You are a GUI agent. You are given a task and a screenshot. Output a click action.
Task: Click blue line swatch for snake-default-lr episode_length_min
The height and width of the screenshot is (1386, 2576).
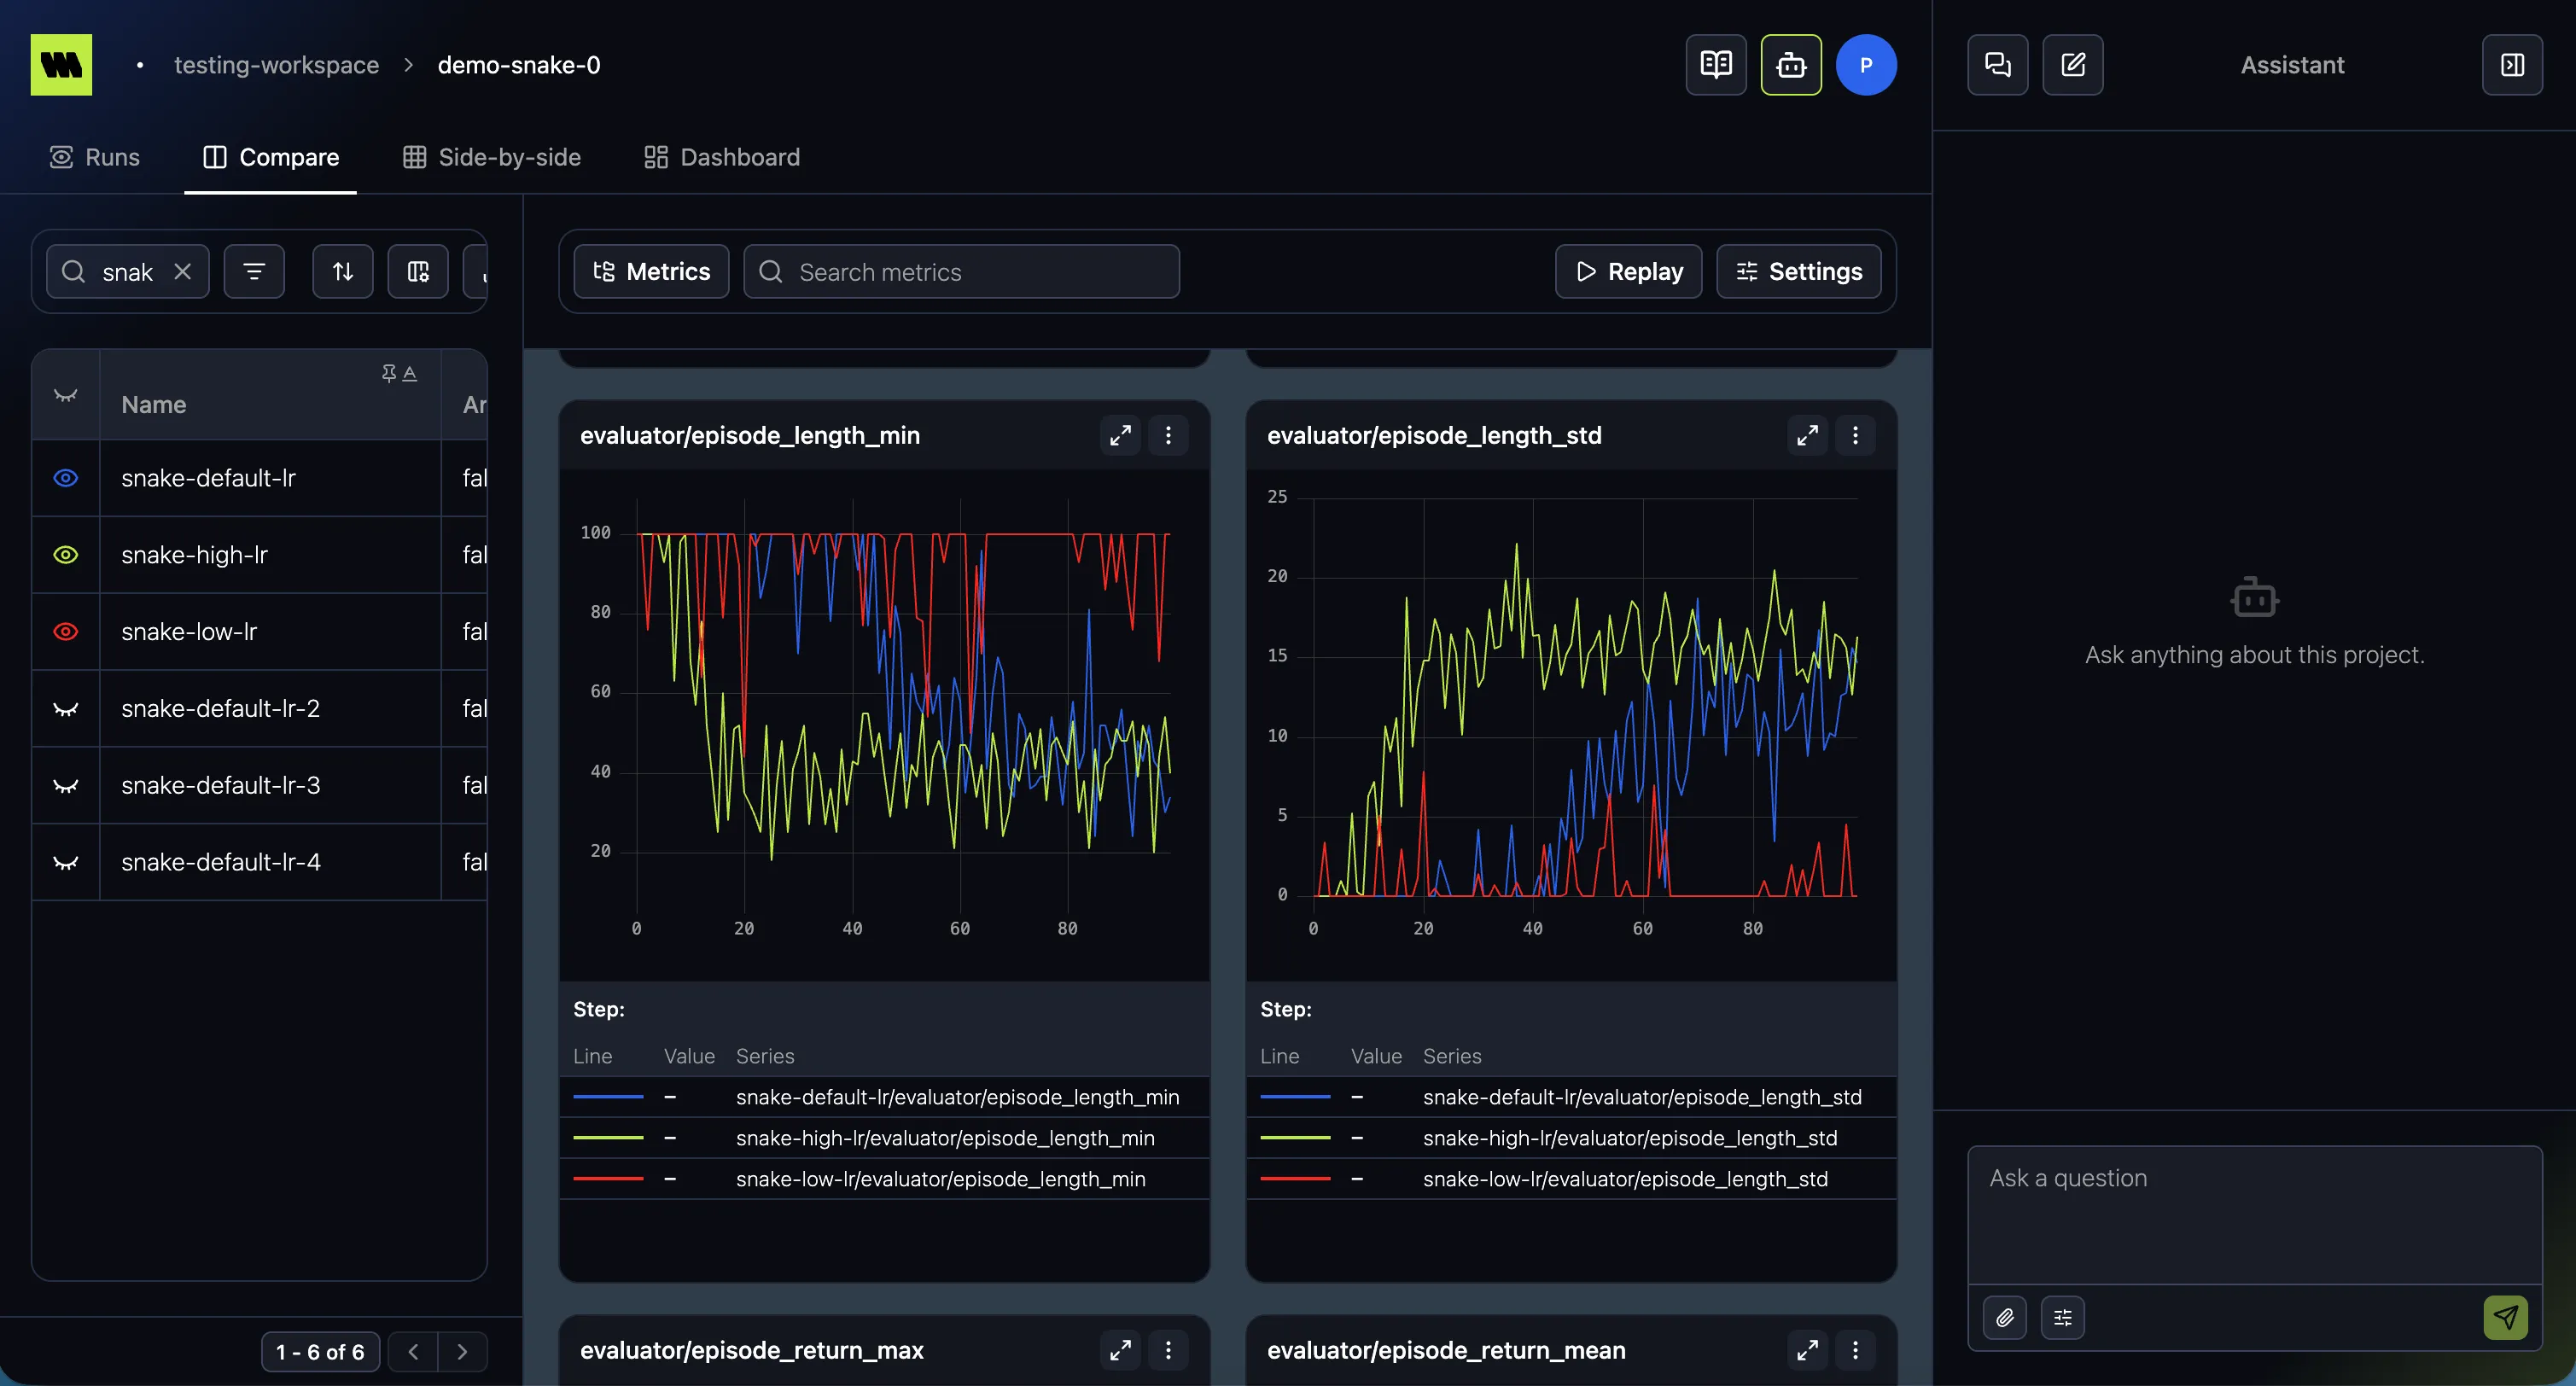[x=608, y=1097]
